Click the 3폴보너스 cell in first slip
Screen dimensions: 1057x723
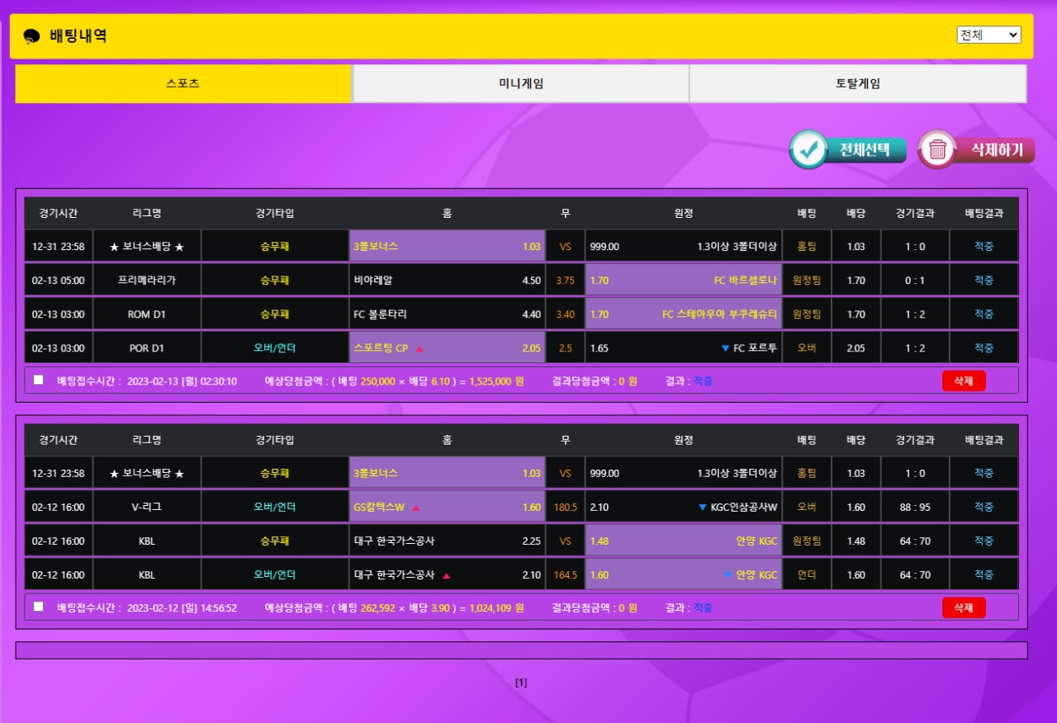(x=447, y=246)
